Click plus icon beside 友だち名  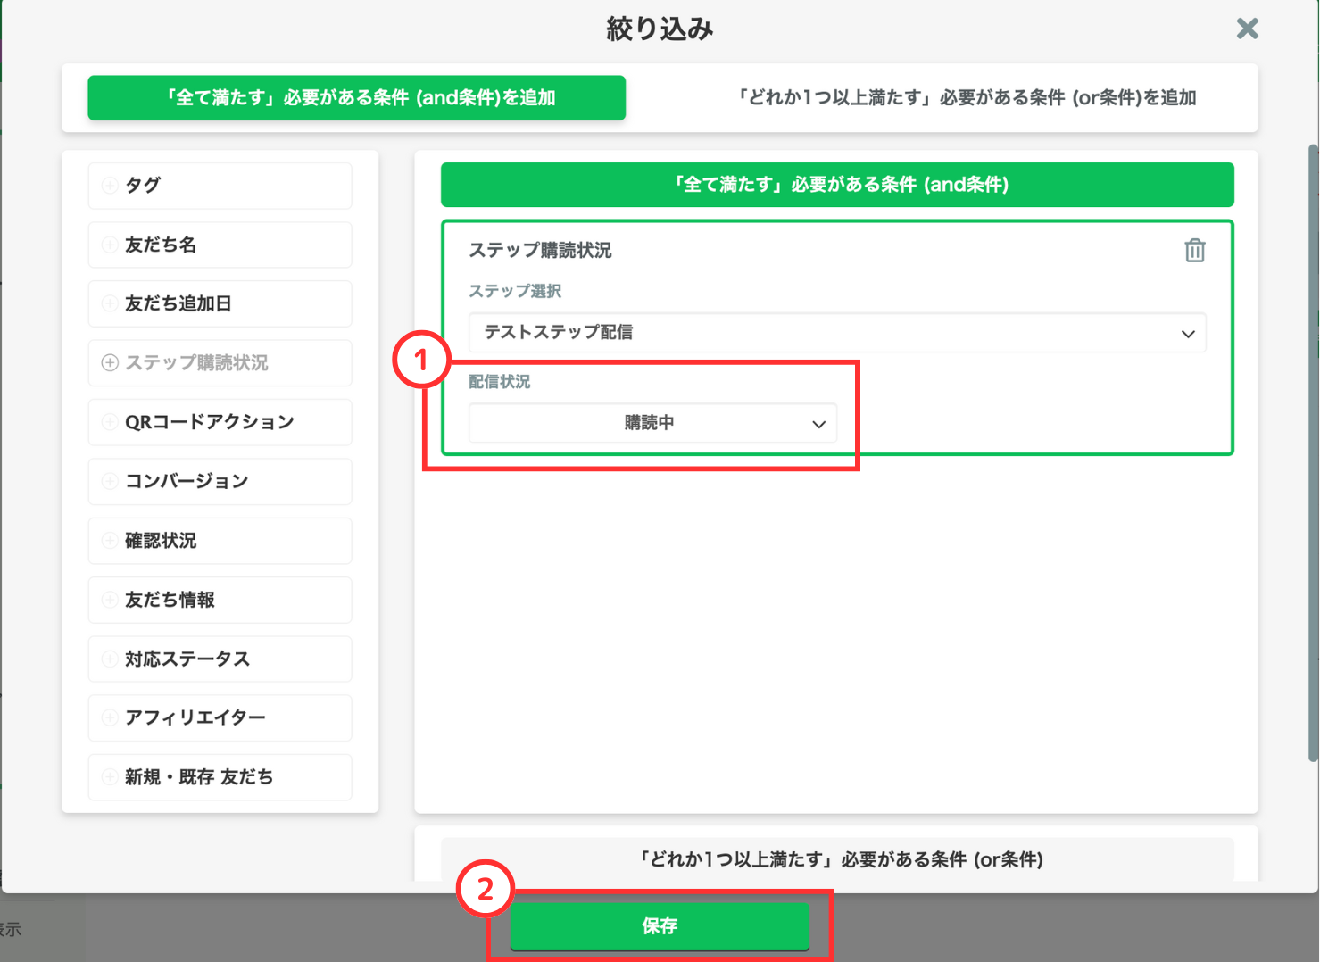coord(110,245)
